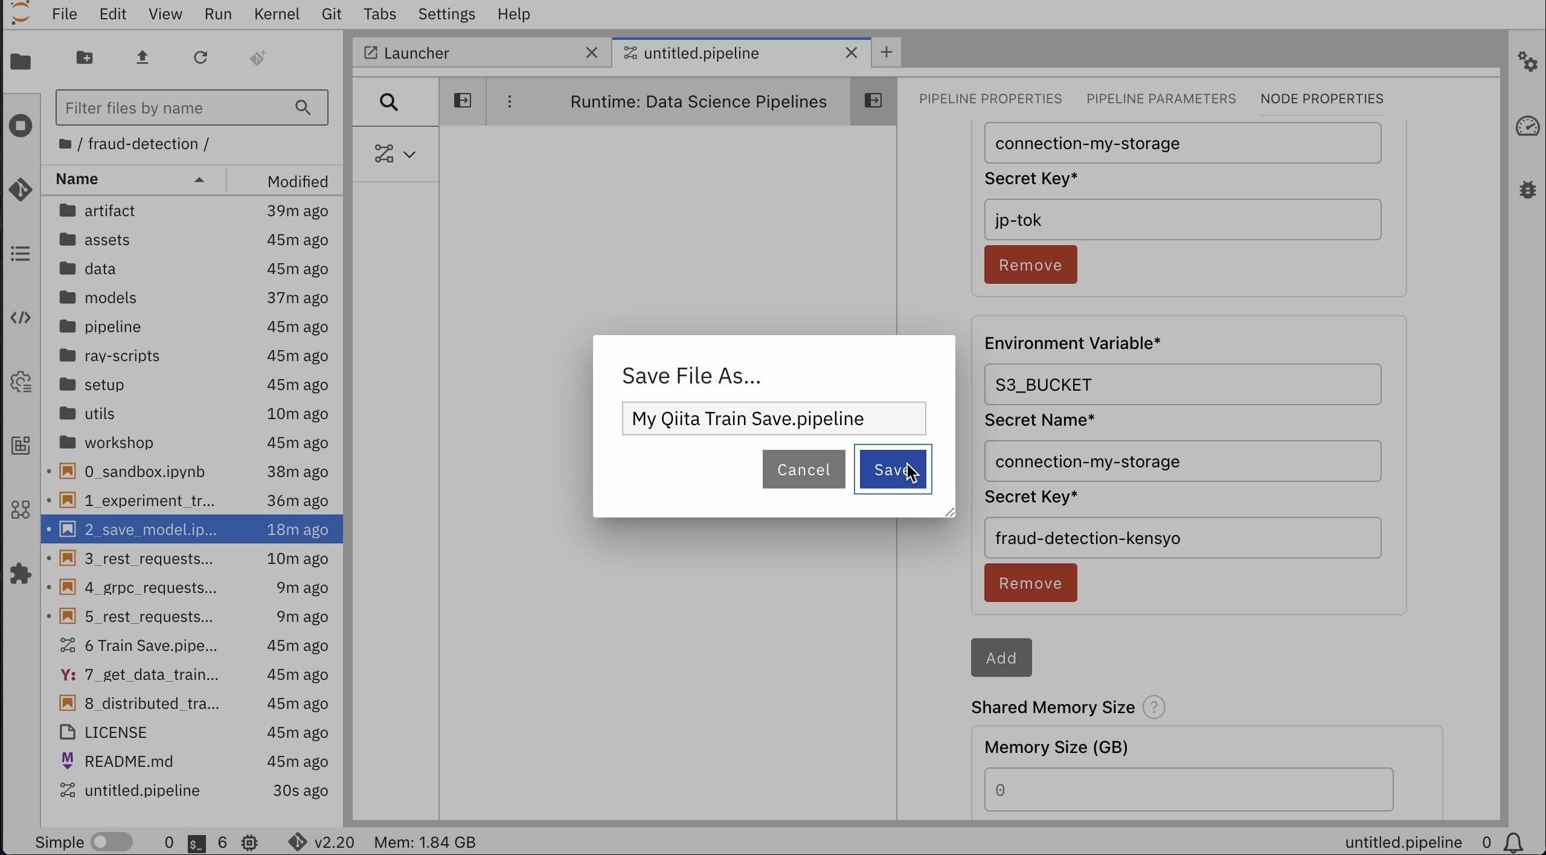
Task: Open the Property Inspector gears icon
Action: click(x=1528, y=62)
